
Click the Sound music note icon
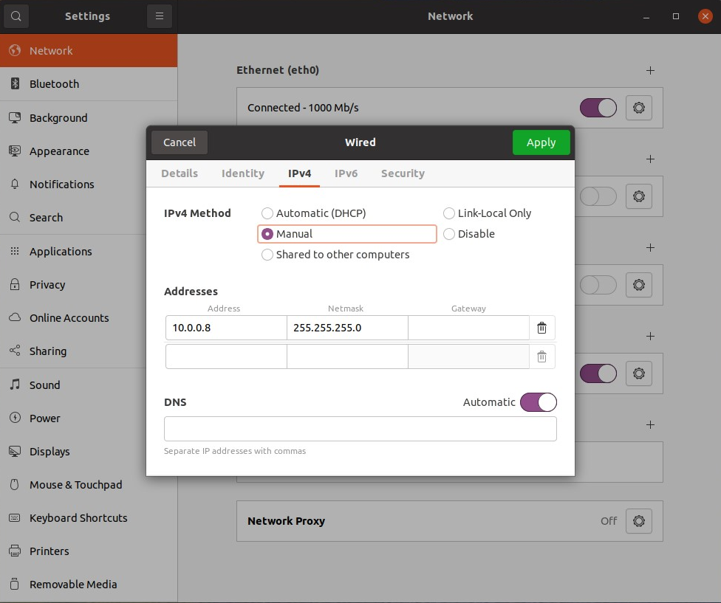[15, 385]
